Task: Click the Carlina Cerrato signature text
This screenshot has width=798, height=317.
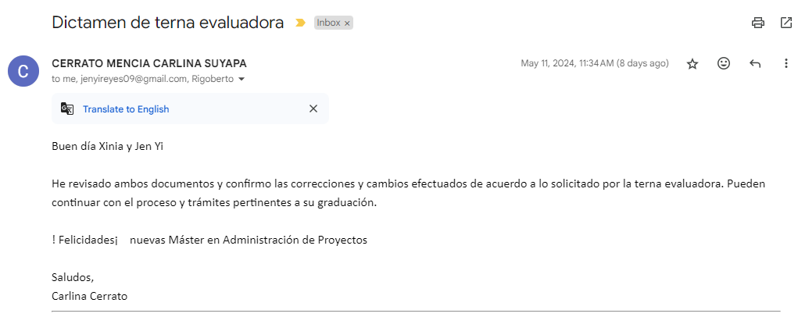Action: tap(89, 296)
